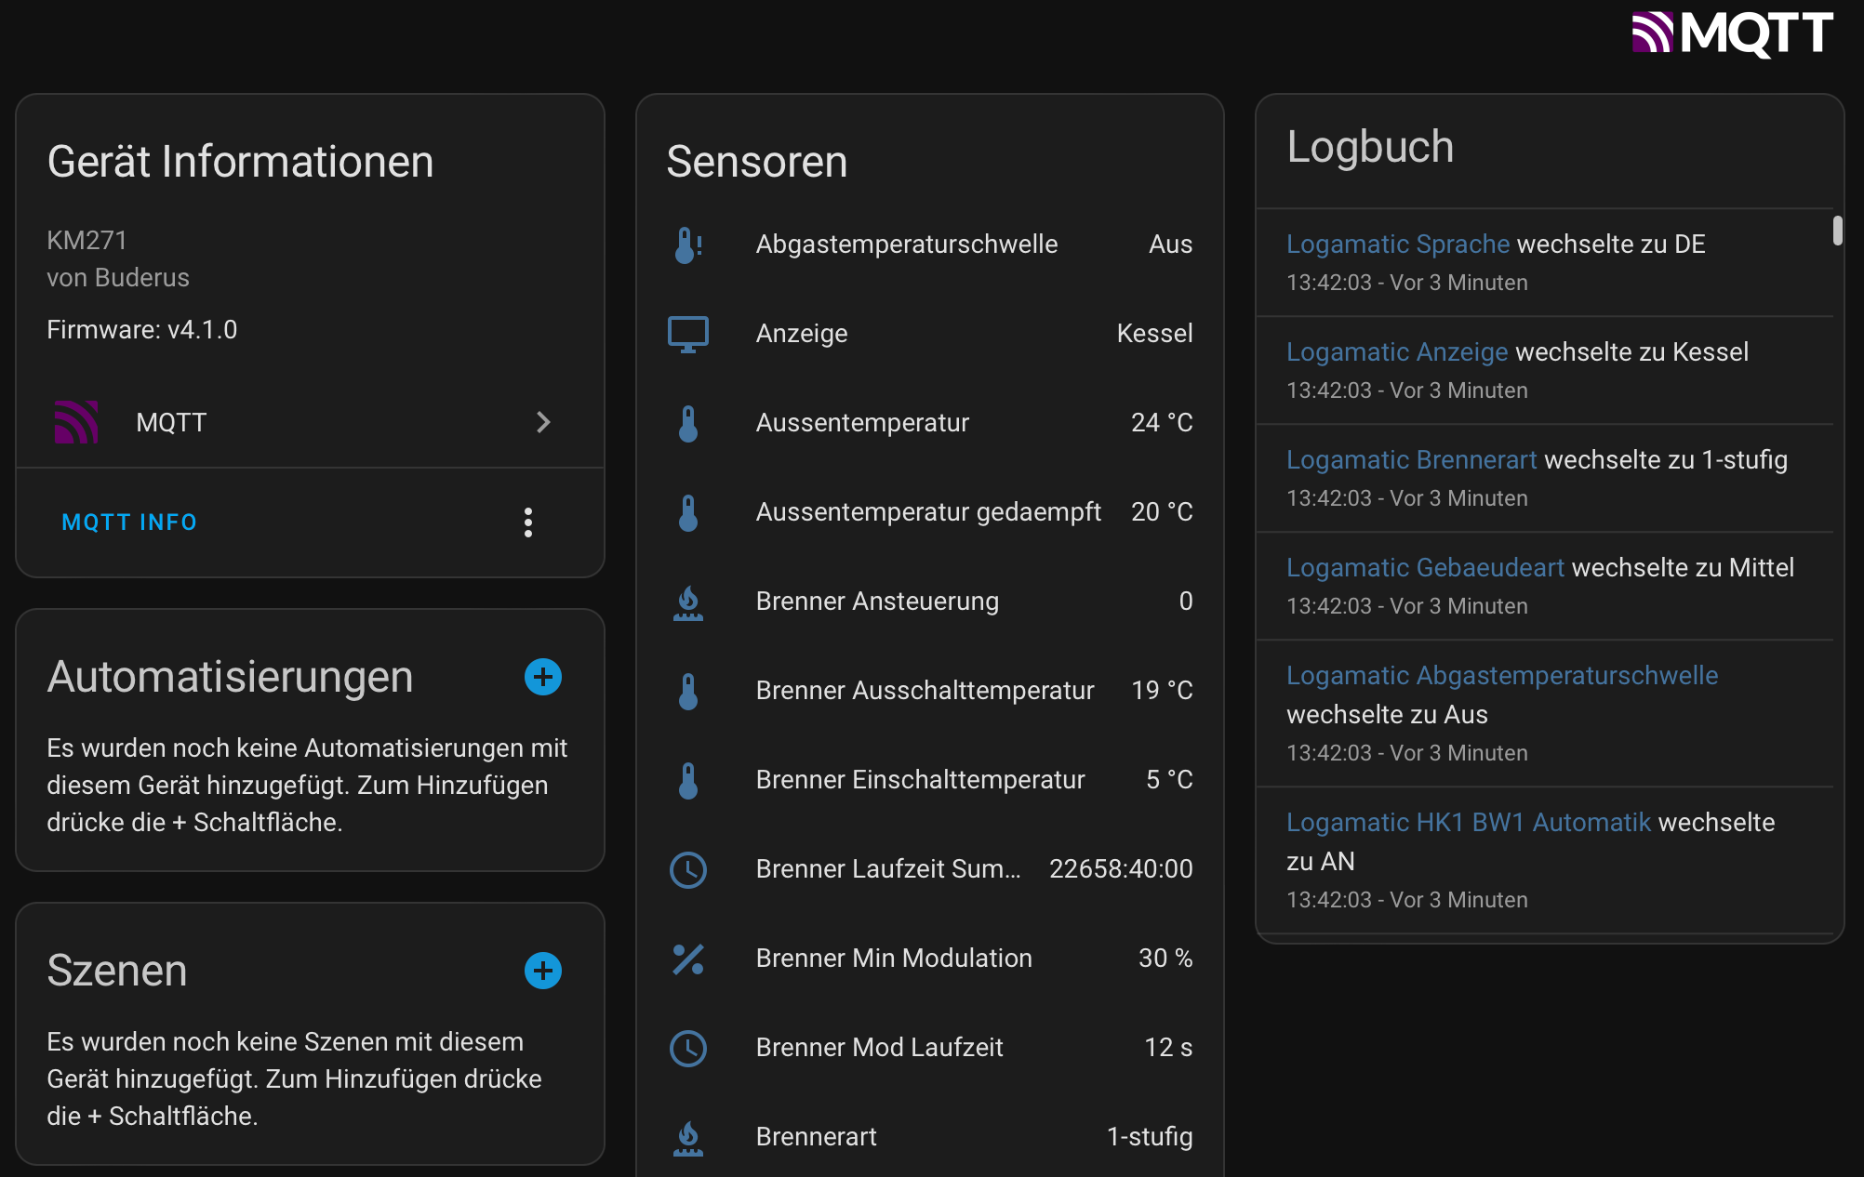This screenshot has height=1177, width=1864.
Task: Add a new Szene with plus button
Action: (543, 971)
